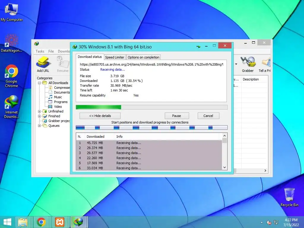Viewport: 304px width, 228px height.
Task: Click the Resume toolbar icon
Action: tap(63, 64)
